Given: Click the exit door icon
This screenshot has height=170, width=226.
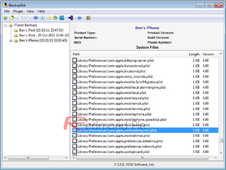Looking at the screenshot, I should (x=88, y=18).
